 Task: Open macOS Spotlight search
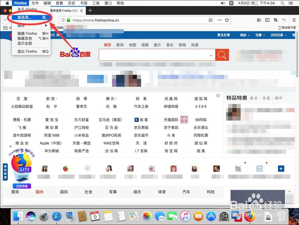(283, 3)
